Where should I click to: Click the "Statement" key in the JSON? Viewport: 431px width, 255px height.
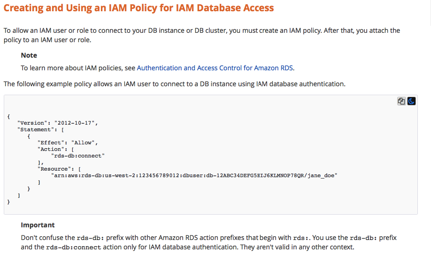click(x=36, y=129)
